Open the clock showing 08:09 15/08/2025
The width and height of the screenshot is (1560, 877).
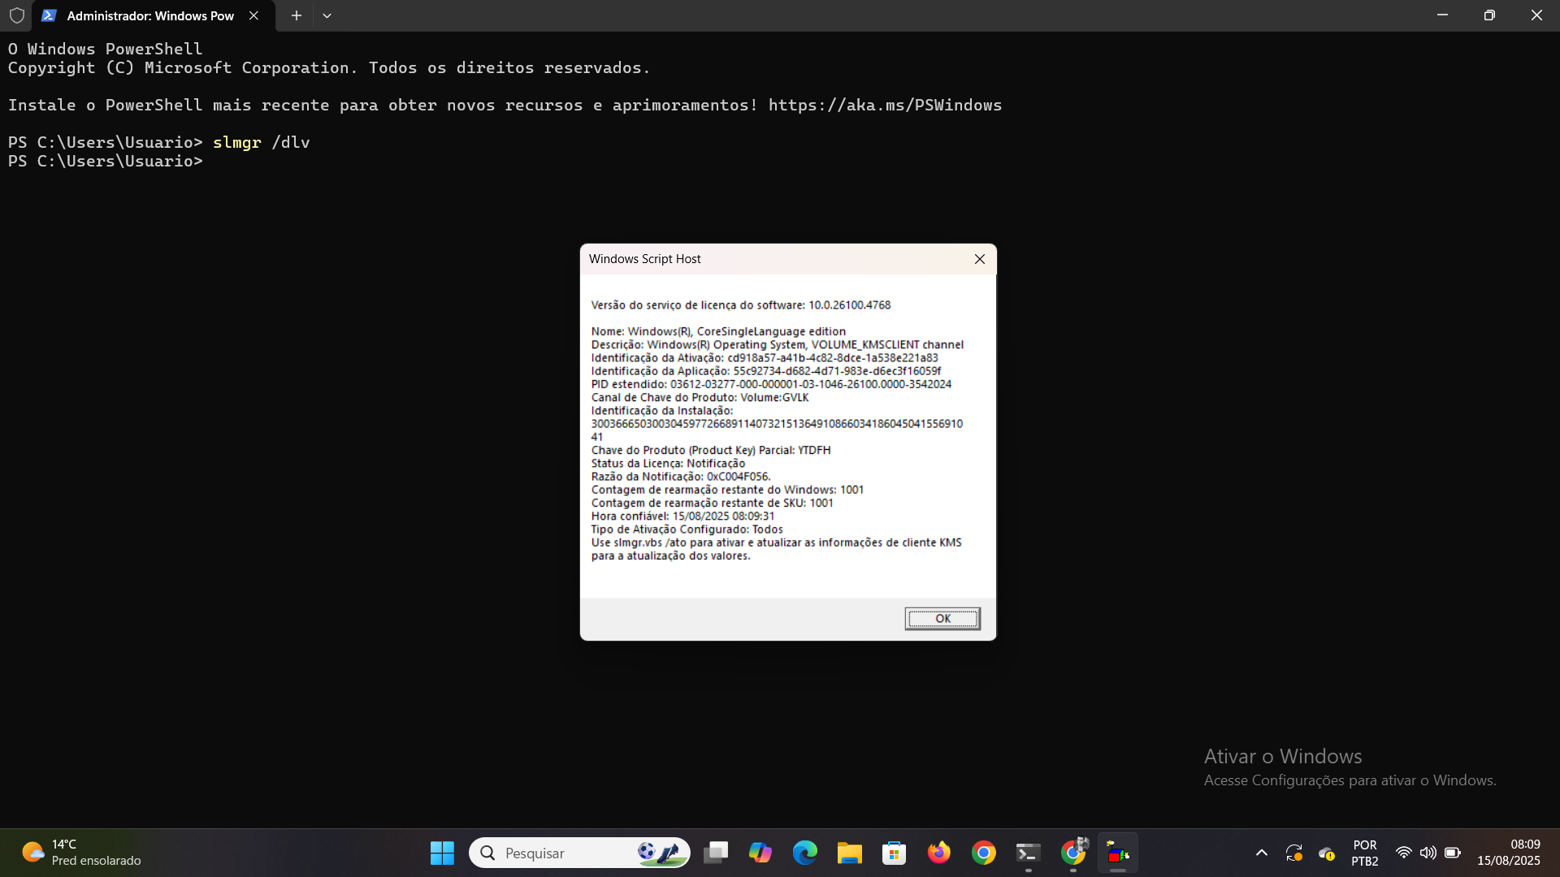(1508, 853)
